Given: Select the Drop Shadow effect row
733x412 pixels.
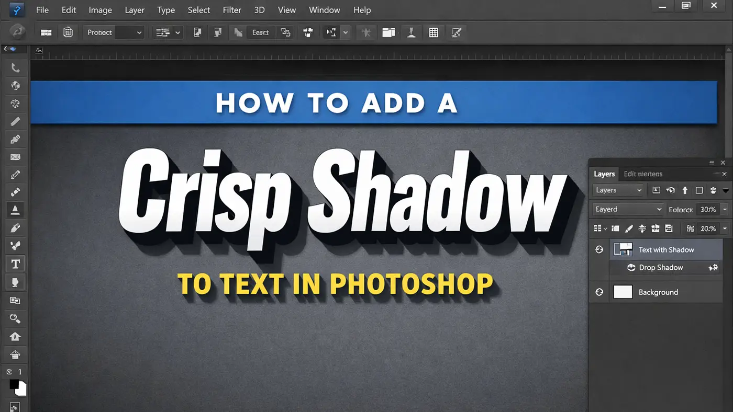Looking at the screenshot, I should click(x=666, y=267).
